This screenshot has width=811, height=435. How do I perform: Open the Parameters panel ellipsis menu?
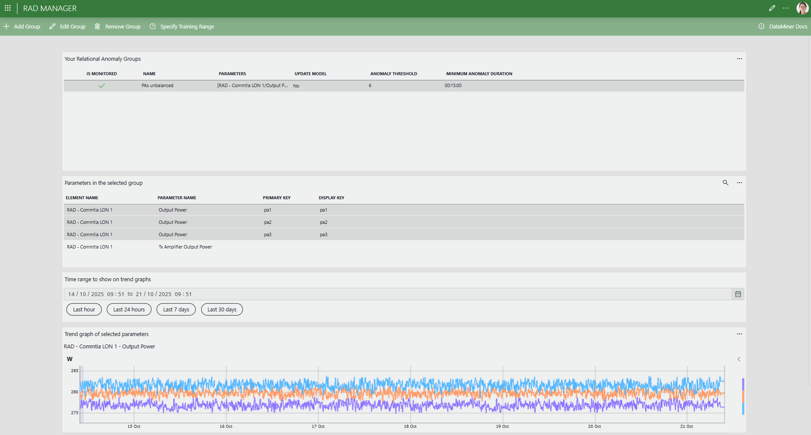739,183
